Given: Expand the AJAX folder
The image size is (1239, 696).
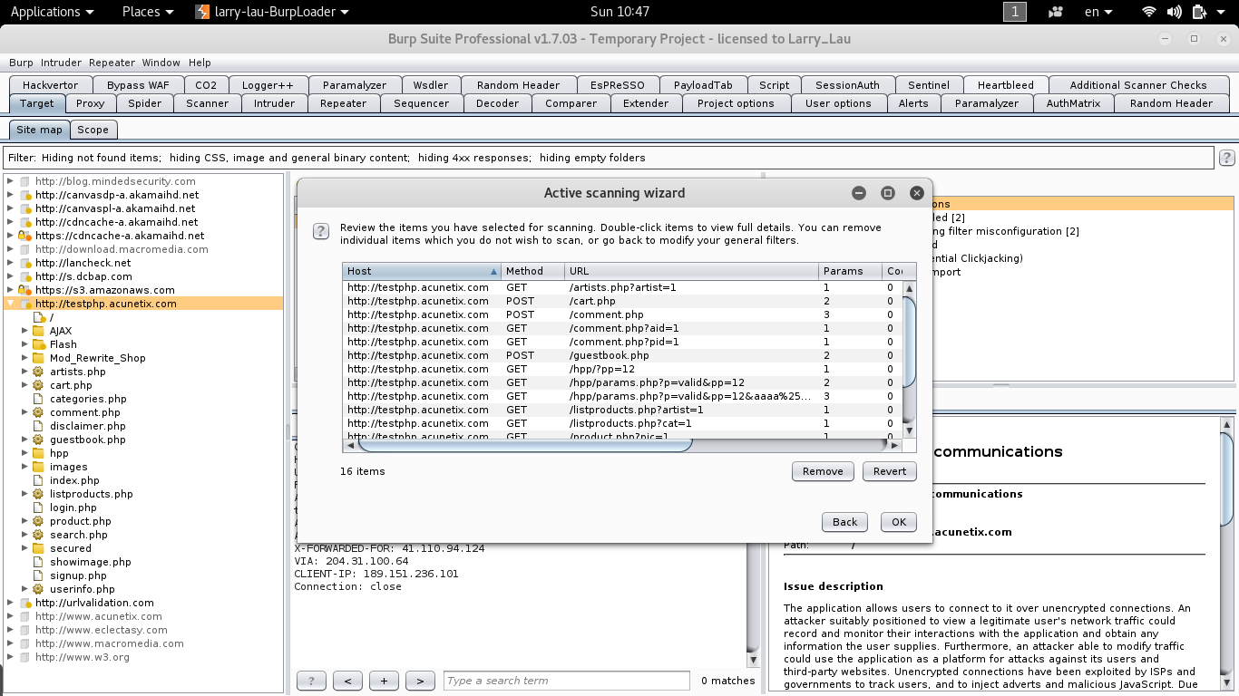Looking at the screenshot, I should [25, 331].
